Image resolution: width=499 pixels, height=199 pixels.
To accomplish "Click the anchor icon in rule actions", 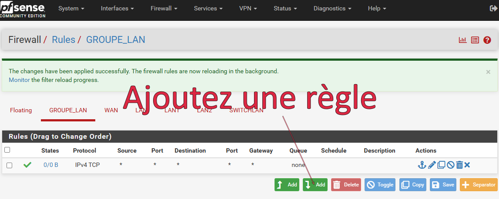I will [421, 165].
